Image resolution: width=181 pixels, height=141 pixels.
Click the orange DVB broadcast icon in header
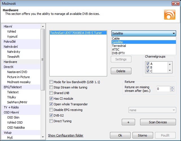pos(169,15)
